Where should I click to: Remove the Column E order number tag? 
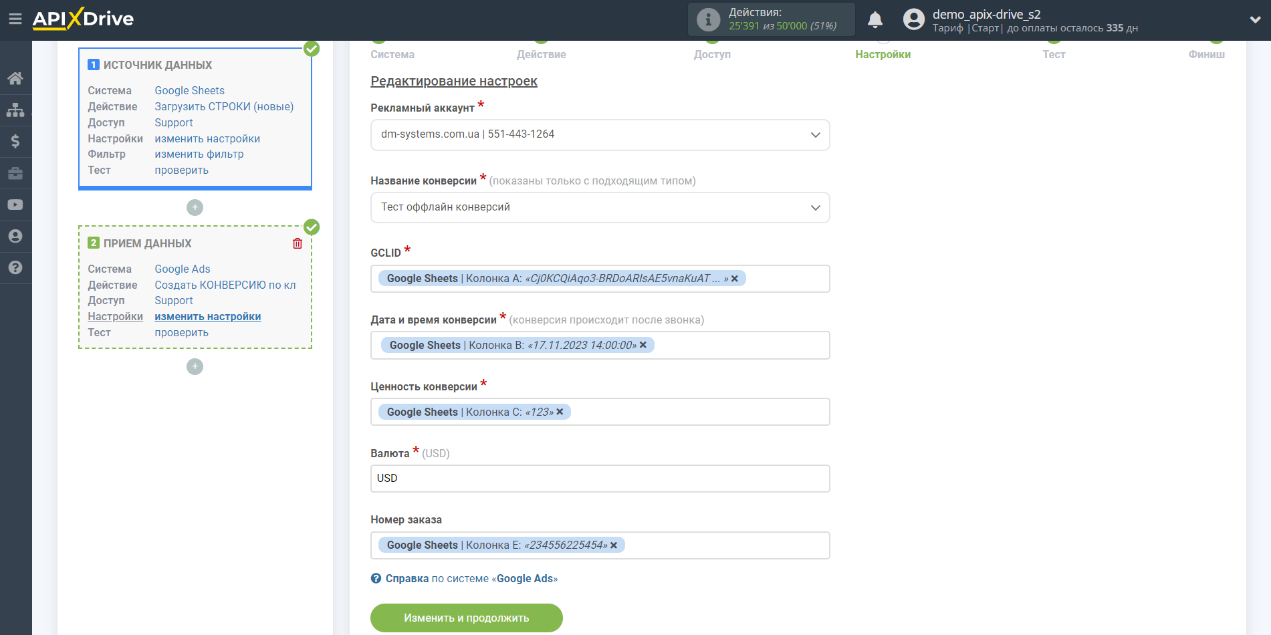click(614, 545)
